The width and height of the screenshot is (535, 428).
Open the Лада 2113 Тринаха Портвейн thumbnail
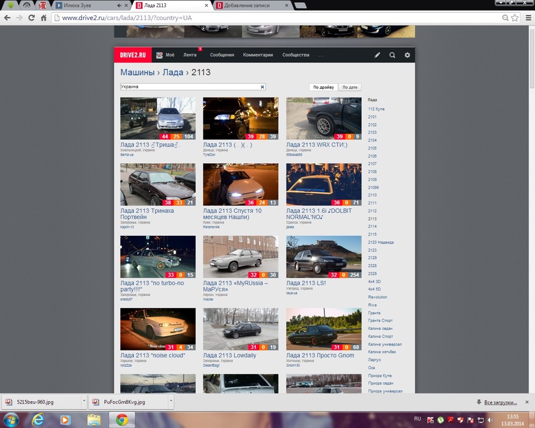[x=158, y=184]
